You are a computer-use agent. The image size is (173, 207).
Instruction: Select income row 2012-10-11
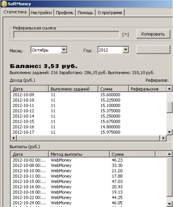point(89,106)
